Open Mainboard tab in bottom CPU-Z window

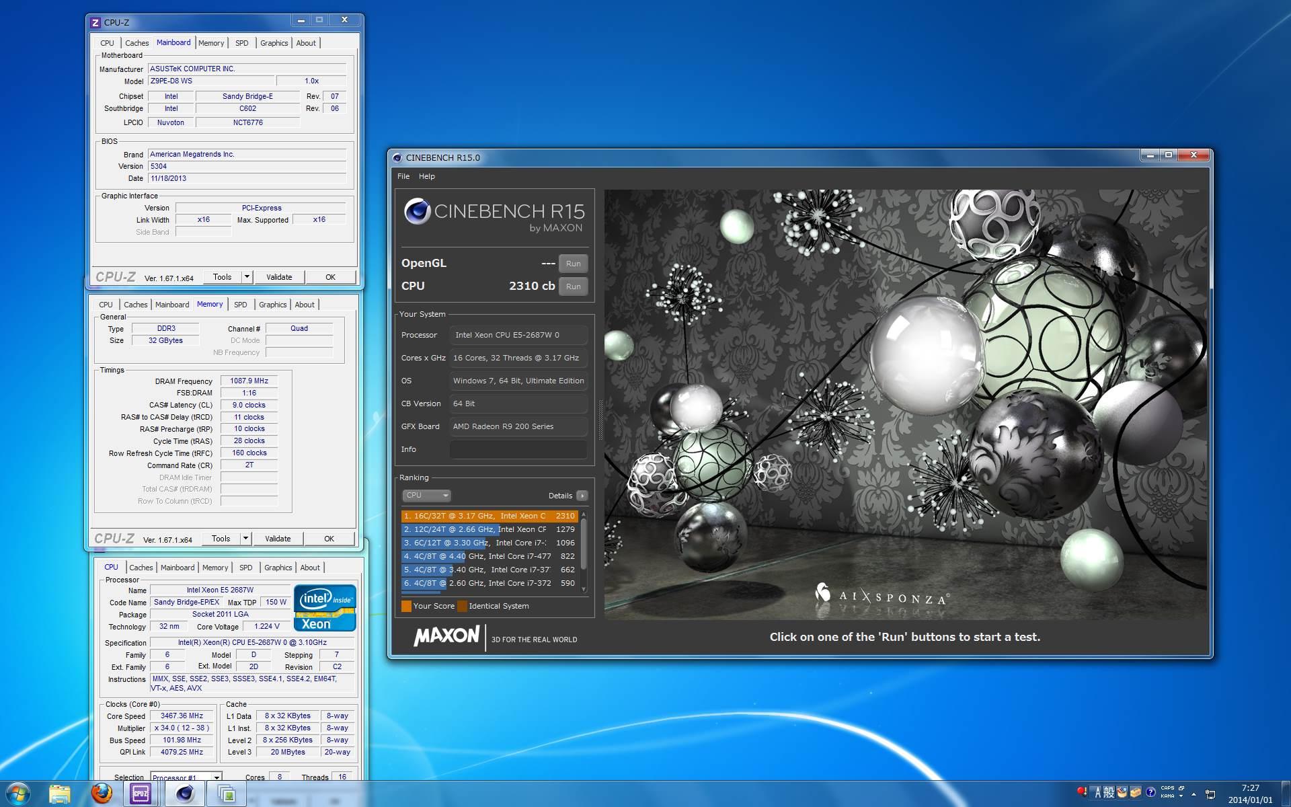click(178, 568)
